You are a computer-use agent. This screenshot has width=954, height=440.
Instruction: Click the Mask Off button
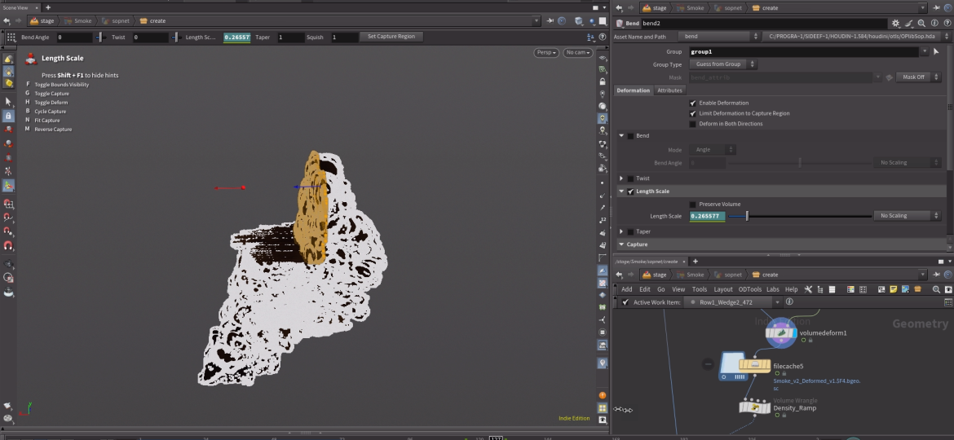click(913, 77)
